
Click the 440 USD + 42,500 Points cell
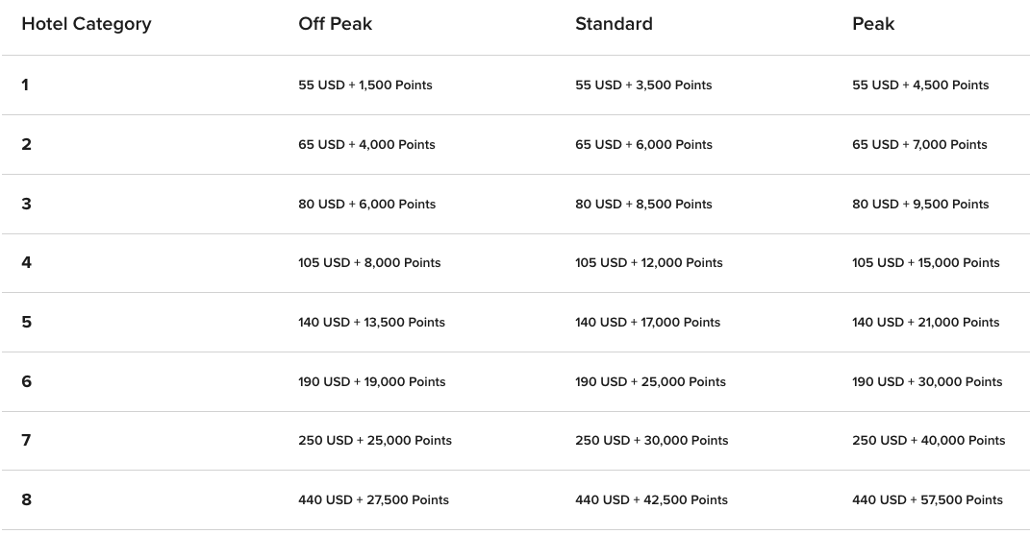[652, 499]
